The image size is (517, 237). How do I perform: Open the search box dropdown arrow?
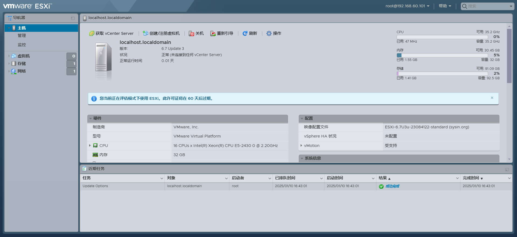point(511,6)
